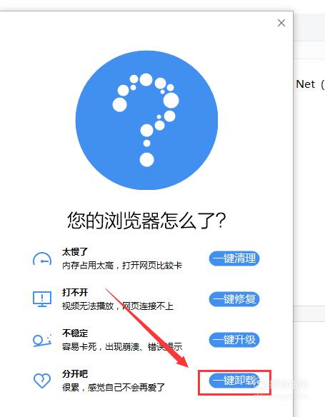Click the monitor warning icon beside 打不开
This screenshot has width=325, height=417.
(42, 299)
